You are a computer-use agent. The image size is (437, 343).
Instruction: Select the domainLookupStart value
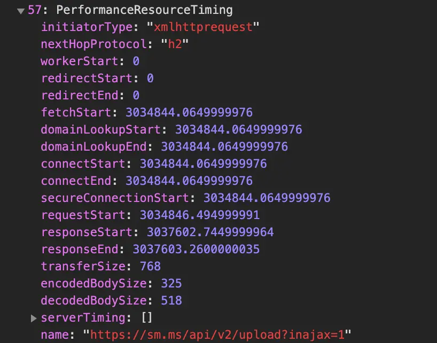(x=239, y=130)
